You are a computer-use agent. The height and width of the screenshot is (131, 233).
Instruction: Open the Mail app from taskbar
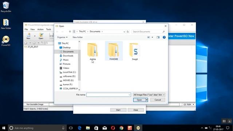click(104, 128)
